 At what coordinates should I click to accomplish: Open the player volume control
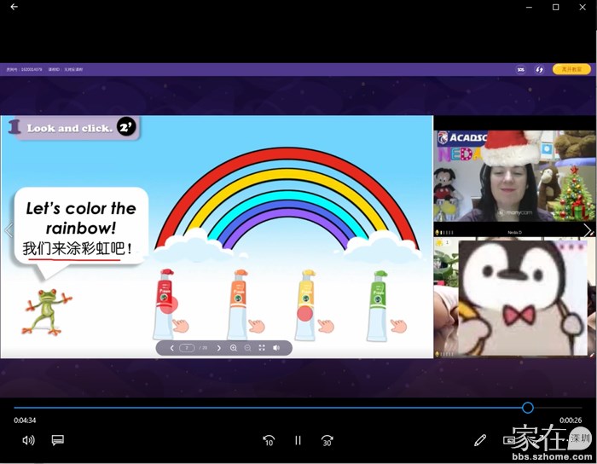(28, 440)
